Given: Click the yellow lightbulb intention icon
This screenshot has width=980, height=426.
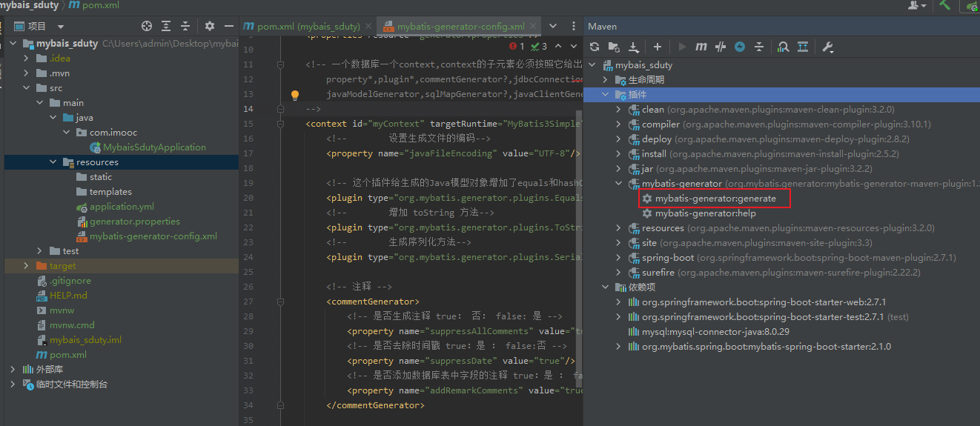Looking at the screenshot, I should (295, 95).
